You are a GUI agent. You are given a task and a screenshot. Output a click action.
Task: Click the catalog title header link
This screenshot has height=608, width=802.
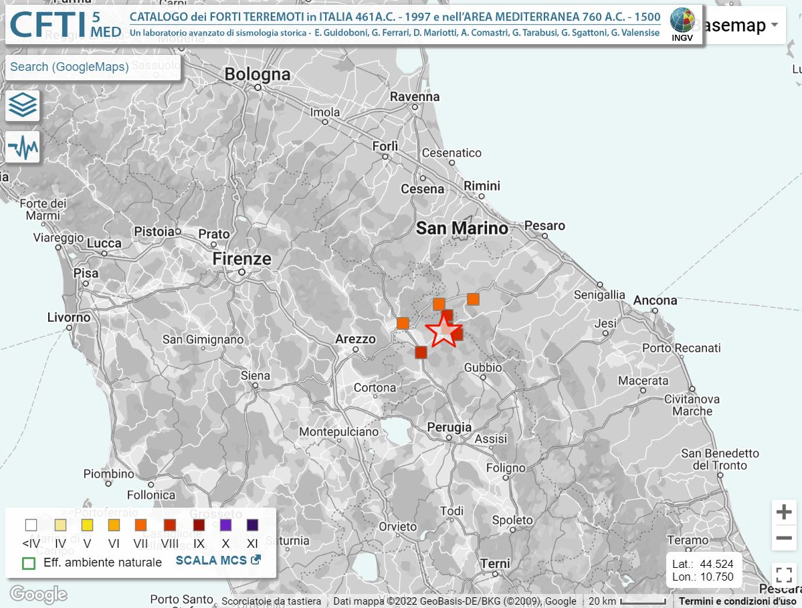coord(395,17)
